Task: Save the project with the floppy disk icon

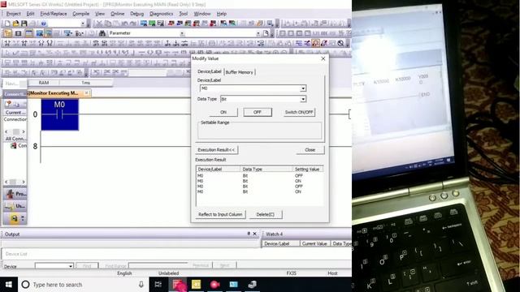Action: [x=24, y=24]
